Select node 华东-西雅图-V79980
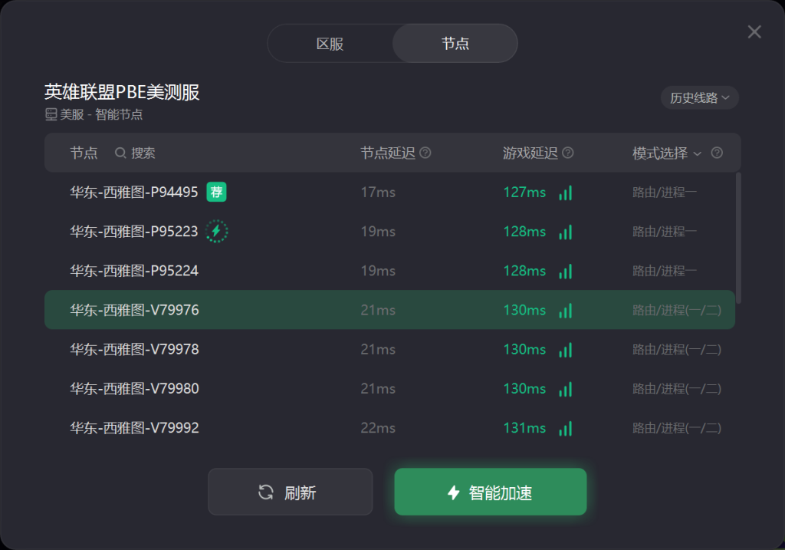The image size is (785, 550). 389,388
